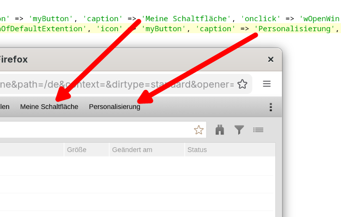The height and width of the screenshot is (217, 341).
Task: Select the second row in the file list
Action: click(x=135, y=184)
